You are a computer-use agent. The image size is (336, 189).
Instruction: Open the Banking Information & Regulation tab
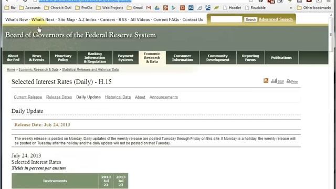pyautogui.click(x=94, y=58)
